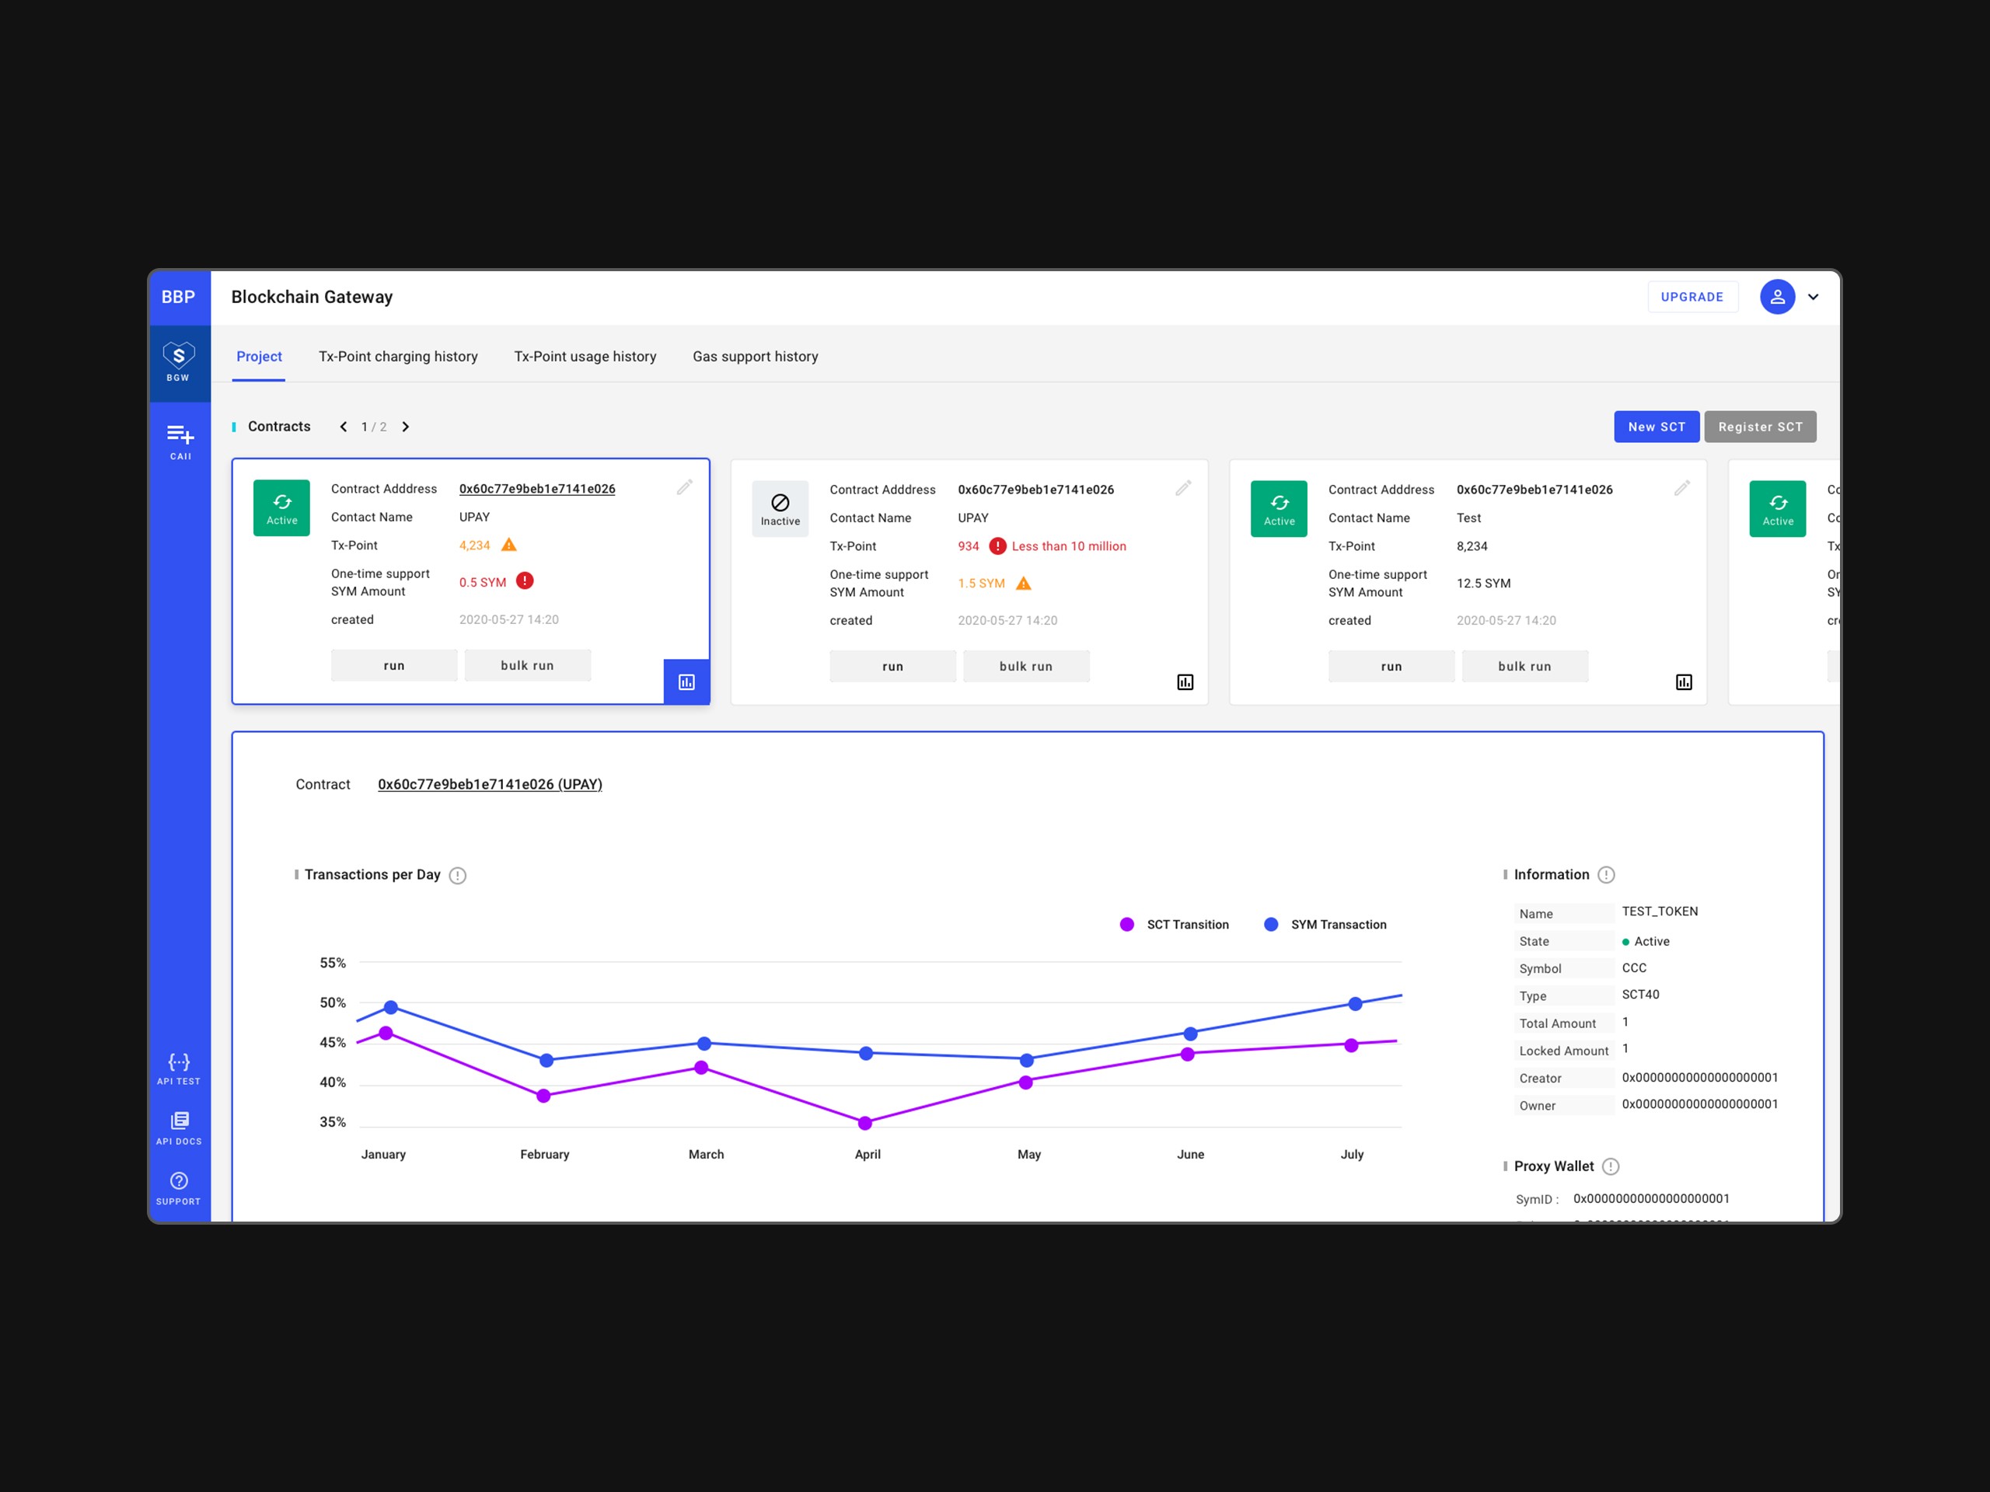The image size is (1990, 1492).
Task: Toggle SCT Transition legend series
Action: [x=1174, y=925]
